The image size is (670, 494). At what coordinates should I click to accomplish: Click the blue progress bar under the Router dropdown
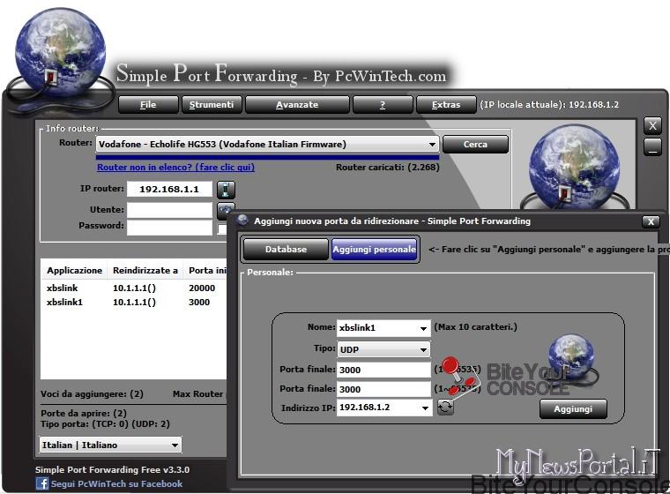click(x=267, y=157)
